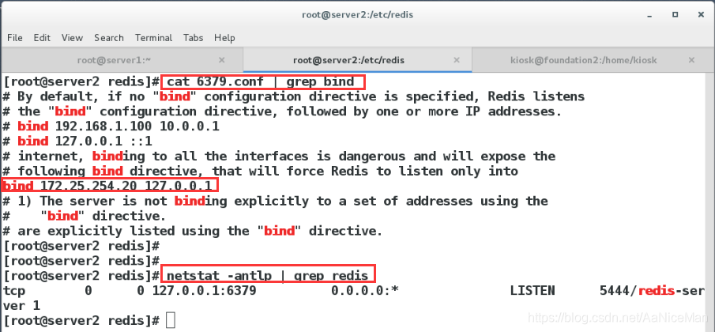
Task: Click the line starting '# internet, binding to all'
Action: pos(279,157)
